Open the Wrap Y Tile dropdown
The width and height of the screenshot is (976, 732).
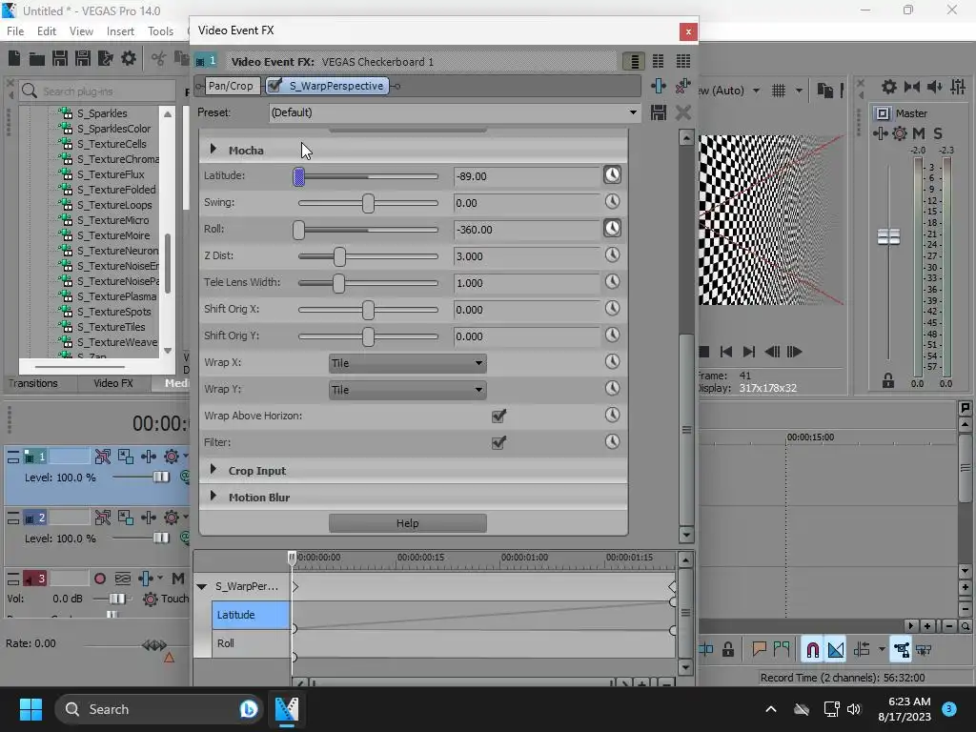[x=408, y=390]
